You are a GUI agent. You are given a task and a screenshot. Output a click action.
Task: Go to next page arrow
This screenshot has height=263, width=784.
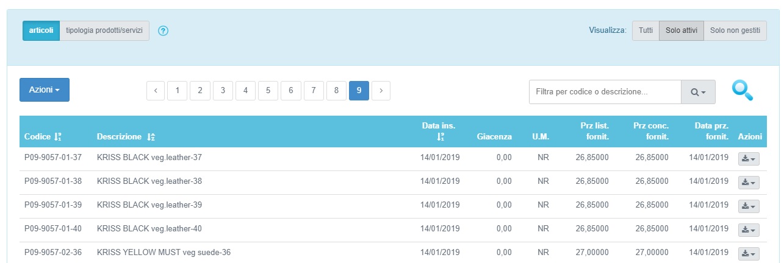coord(381,91)
